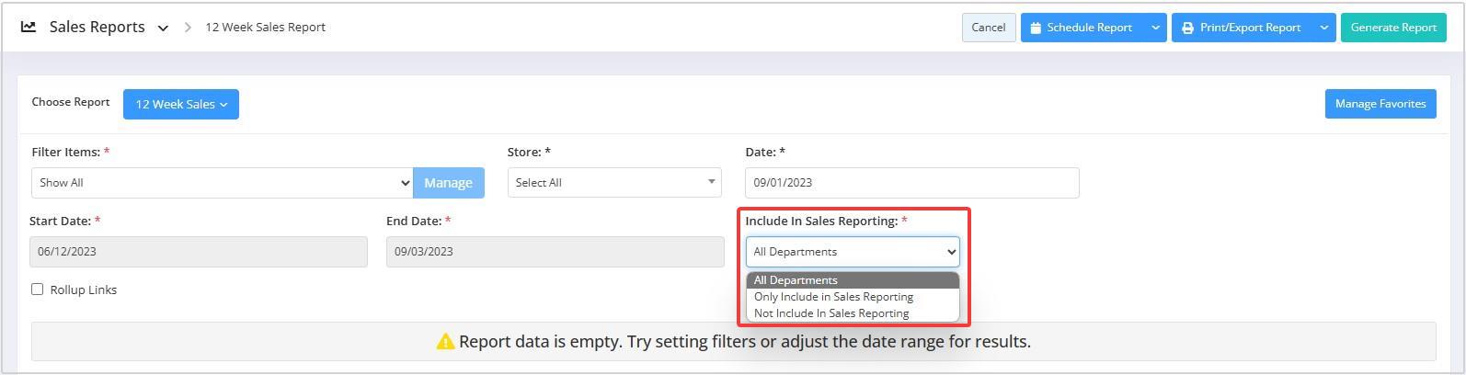Image resolution: width=1466 pixels, height=375 pixels.
Task: Open the Print/Export Report dropdown arrow
Action: tap(1323, 28)
